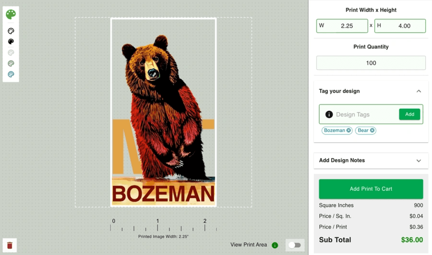Select the solid black palette icon
The height and width of the screenshot is (255, 432).
tap(11, 42)
